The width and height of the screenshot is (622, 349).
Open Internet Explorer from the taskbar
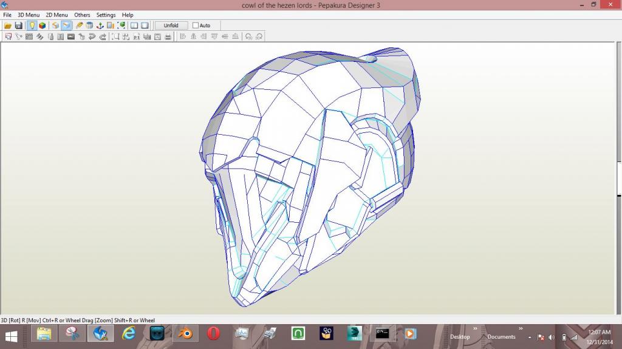[129, 334]
